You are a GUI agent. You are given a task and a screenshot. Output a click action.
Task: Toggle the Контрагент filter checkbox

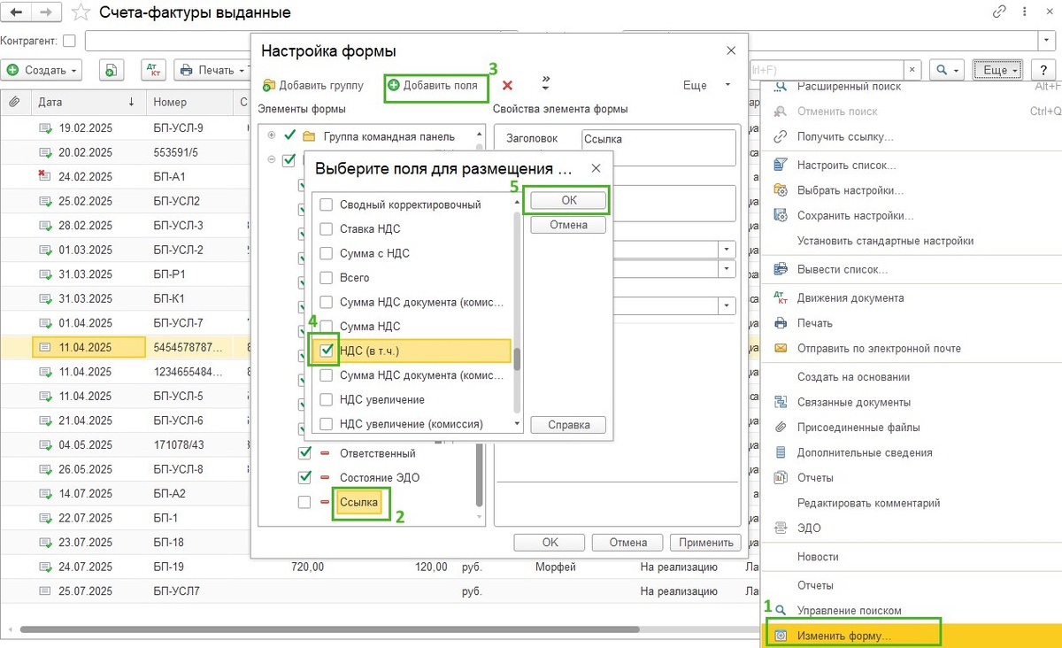click(x=69, y=41)
